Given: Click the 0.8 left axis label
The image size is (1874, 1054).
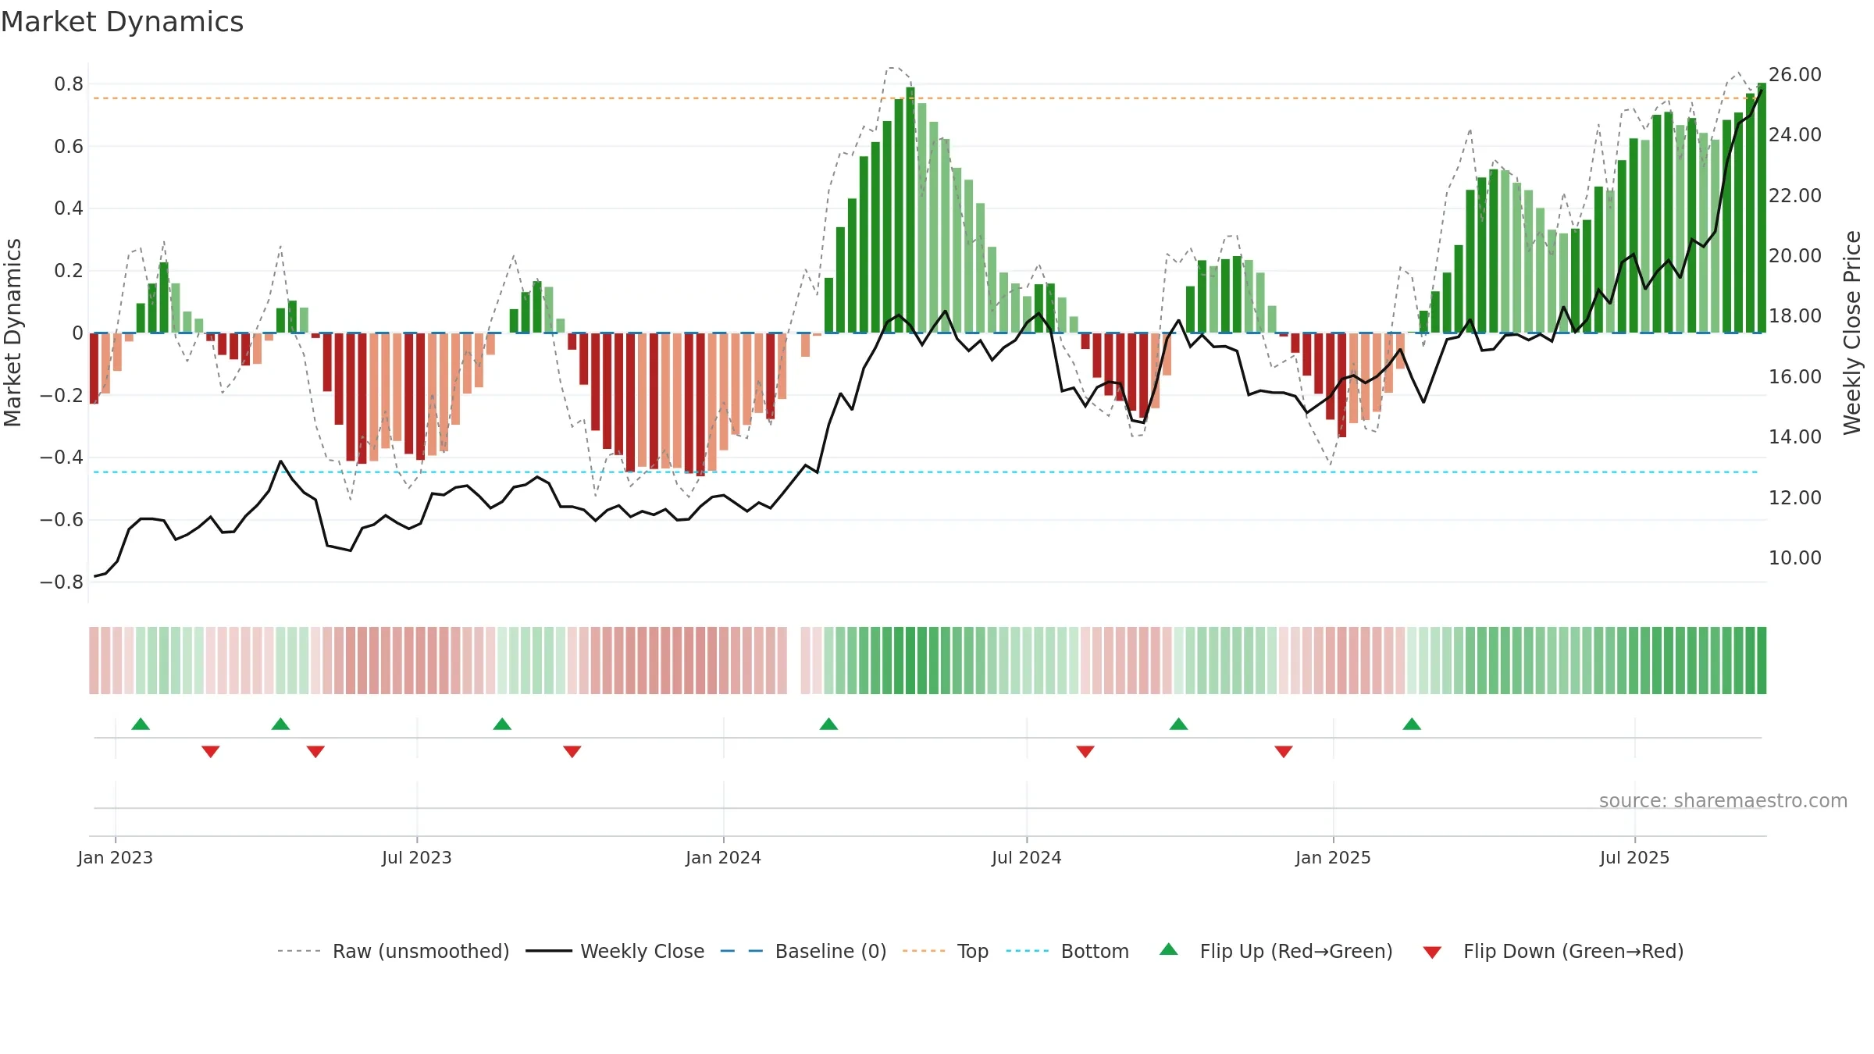Looking at the screenshot, I should coord(69,84).
